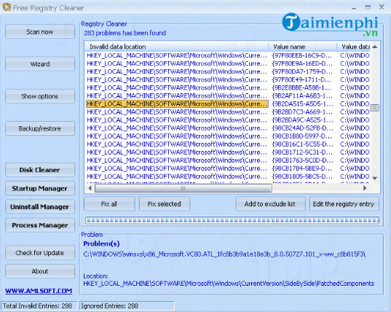Click the 283 problems has been found text

pyautogui.click(x=125, y=33)
